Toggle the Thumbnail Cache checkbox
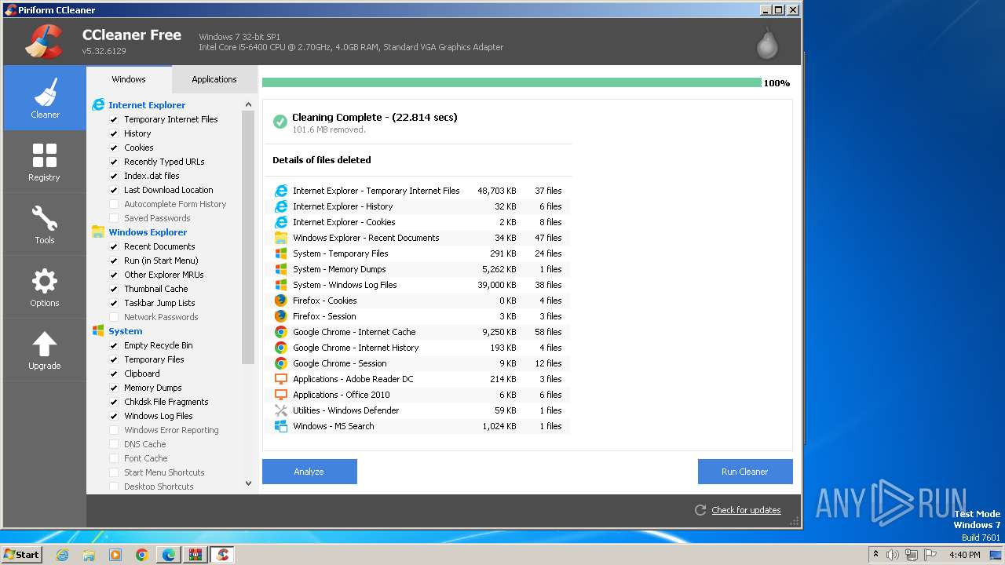This screenshot has width=1005, height=565. pos(114,289)
